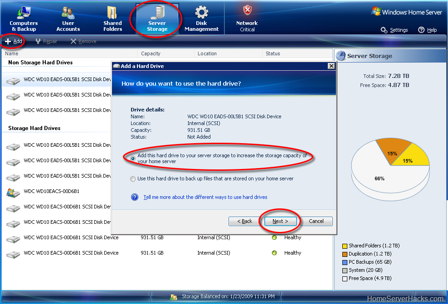Sort drive list by Status column

[297, 53]
